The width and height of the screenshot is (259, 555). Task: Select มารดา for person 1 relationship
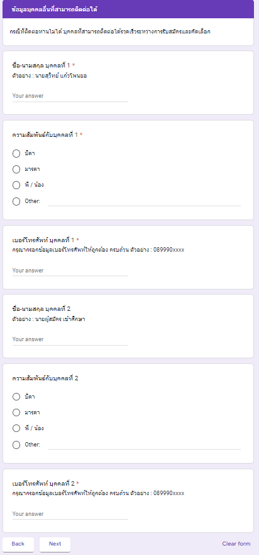click(x=16, y=169)
